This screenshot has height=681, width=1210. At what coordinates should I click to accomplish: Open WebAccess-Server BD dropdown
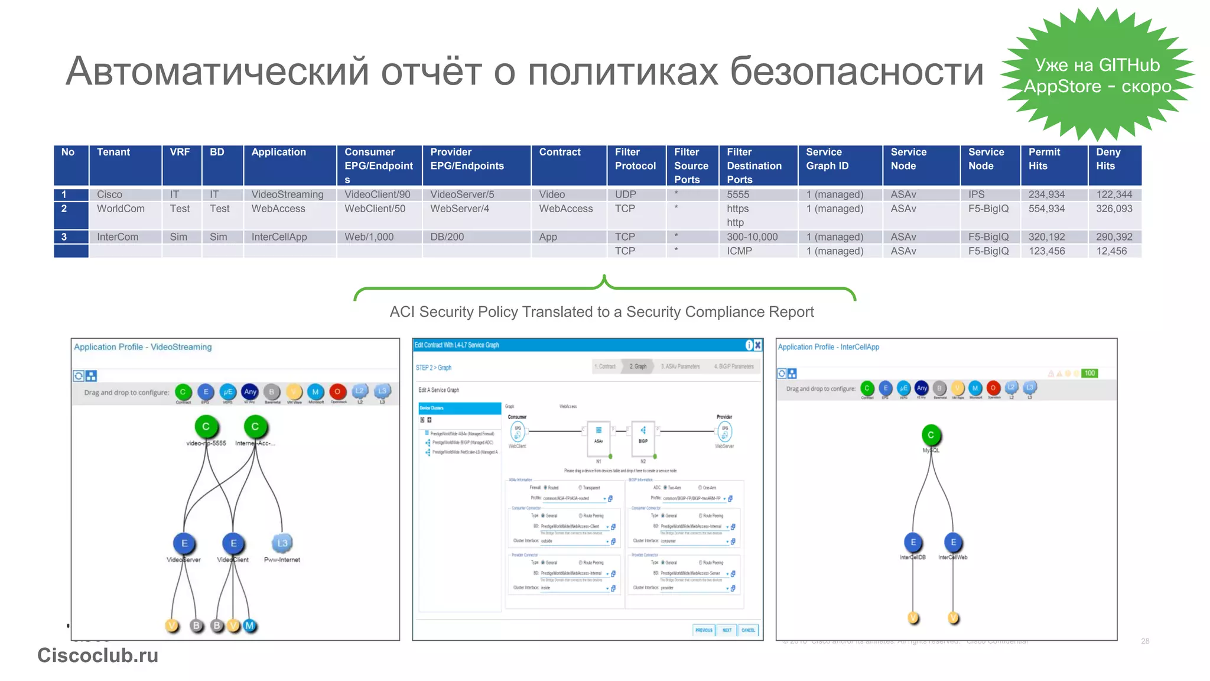tap(727, 574)
